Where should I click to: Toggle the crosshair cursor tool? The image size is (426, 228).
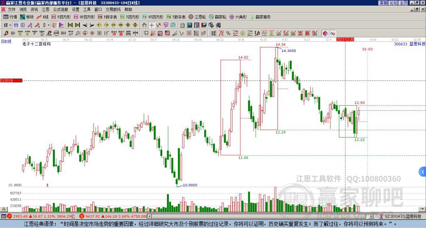151,25
